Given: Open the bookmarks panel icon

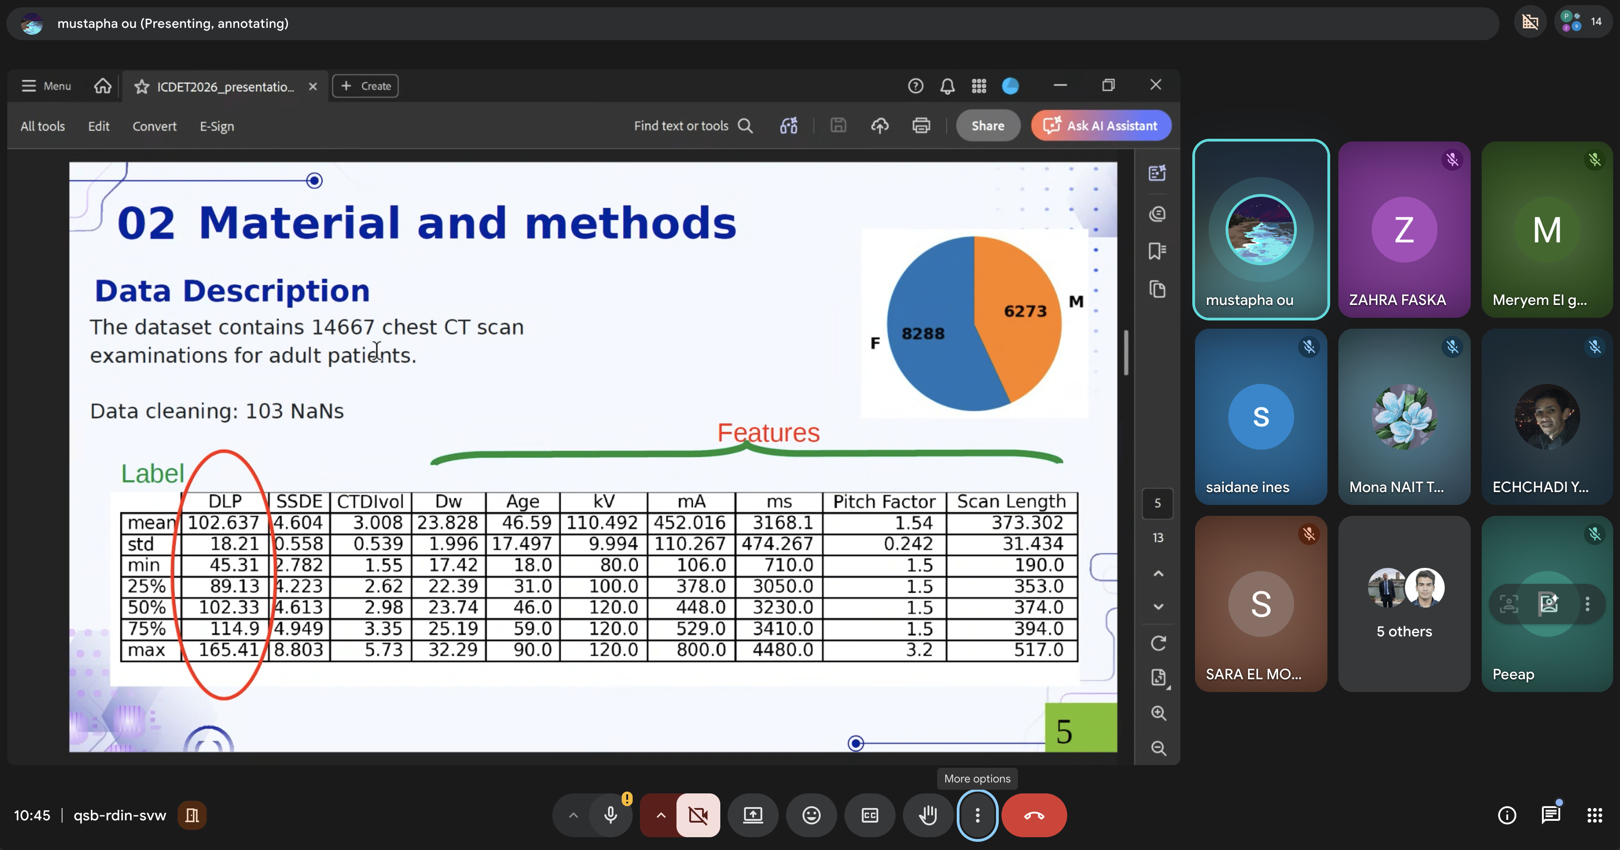Looking at the screenshot, I should point(1157,251).
